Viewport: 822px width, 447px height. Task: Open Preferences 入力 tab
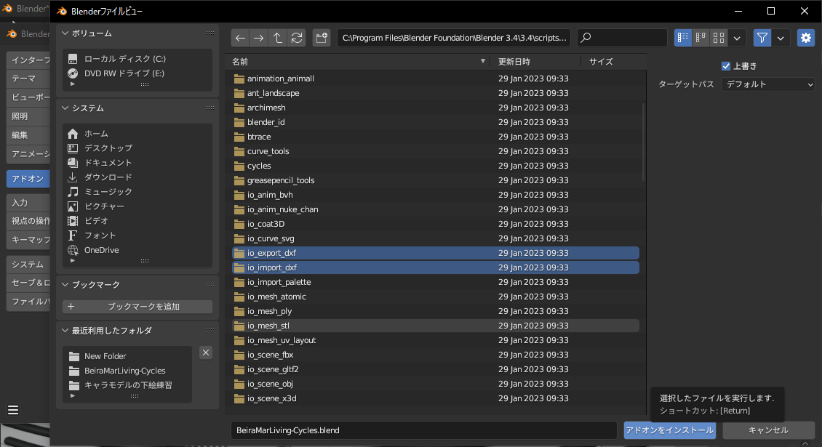pyautogui.click(x=28, y=203)
